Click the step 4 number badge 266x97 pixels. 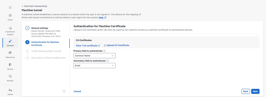[x=27, y=58]
